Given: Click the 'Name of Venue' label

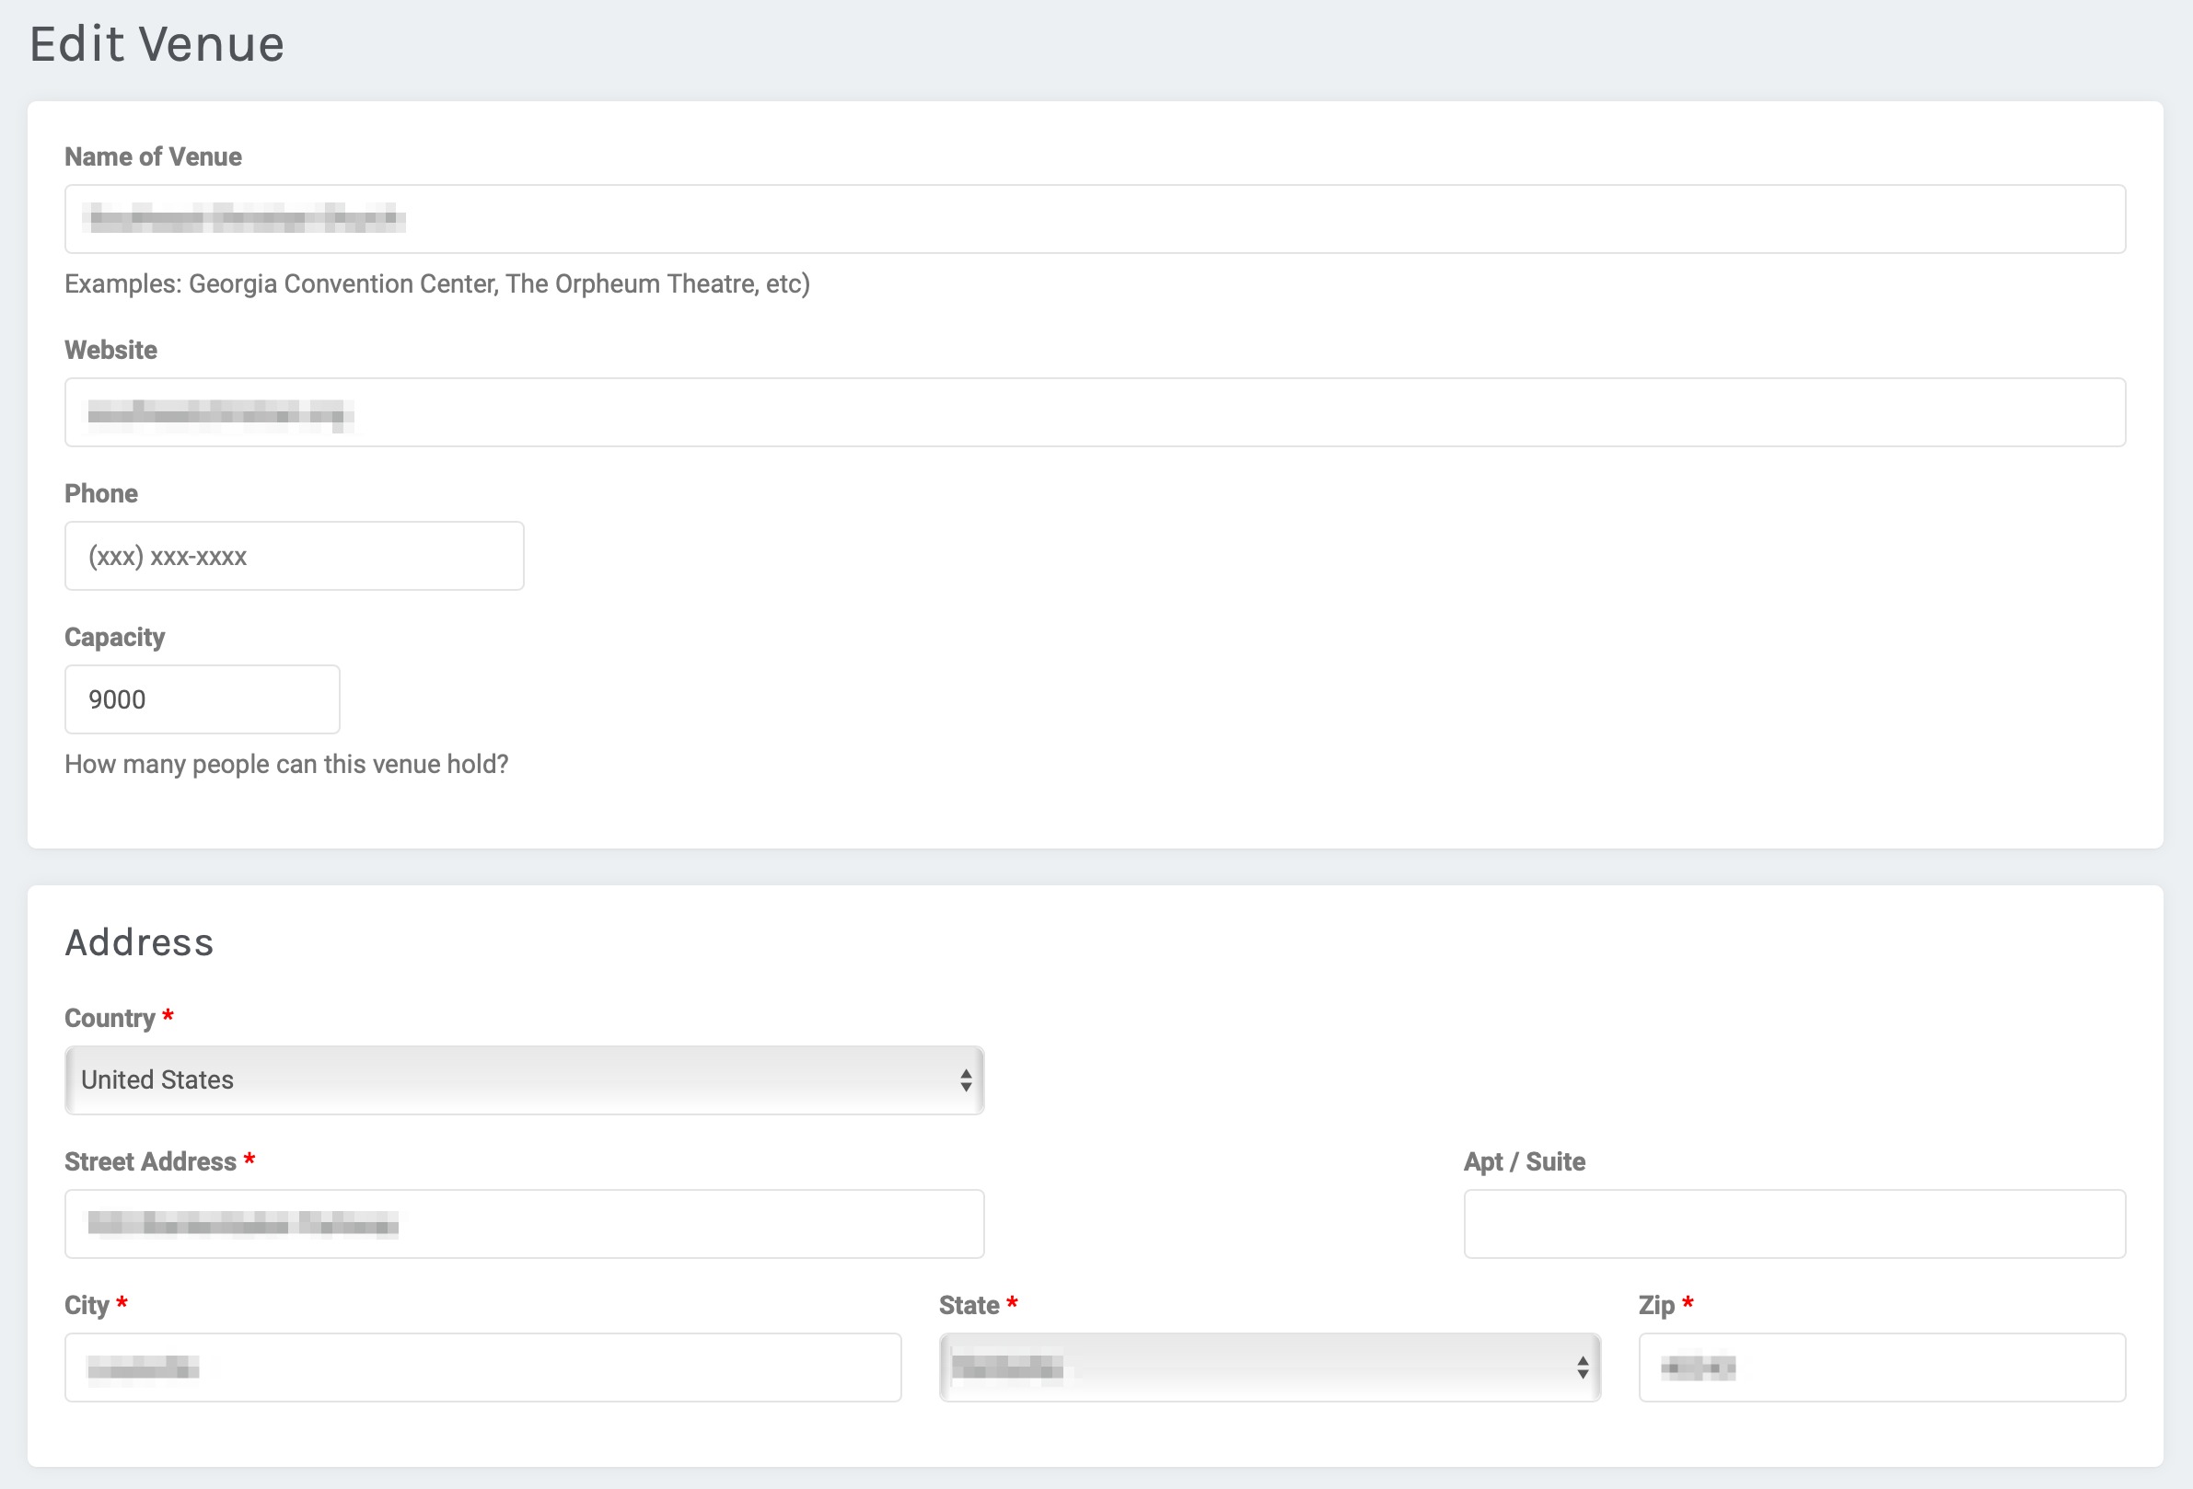Looking at the screenshot, I should coord(153,156).
